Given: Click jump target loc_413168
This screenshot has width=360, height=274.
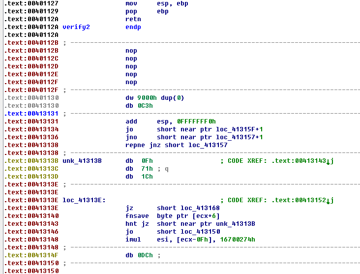Looking at the screenshot, I should pos(200,208).
